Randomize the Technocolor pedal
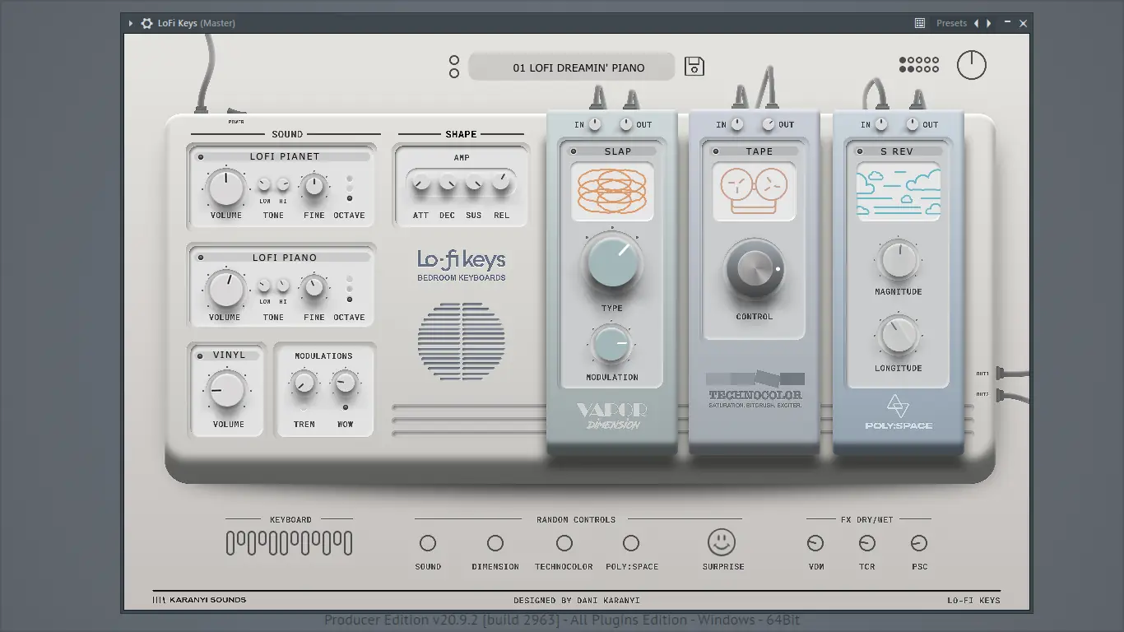This screenshot has height=632, width=1124. 564,543
